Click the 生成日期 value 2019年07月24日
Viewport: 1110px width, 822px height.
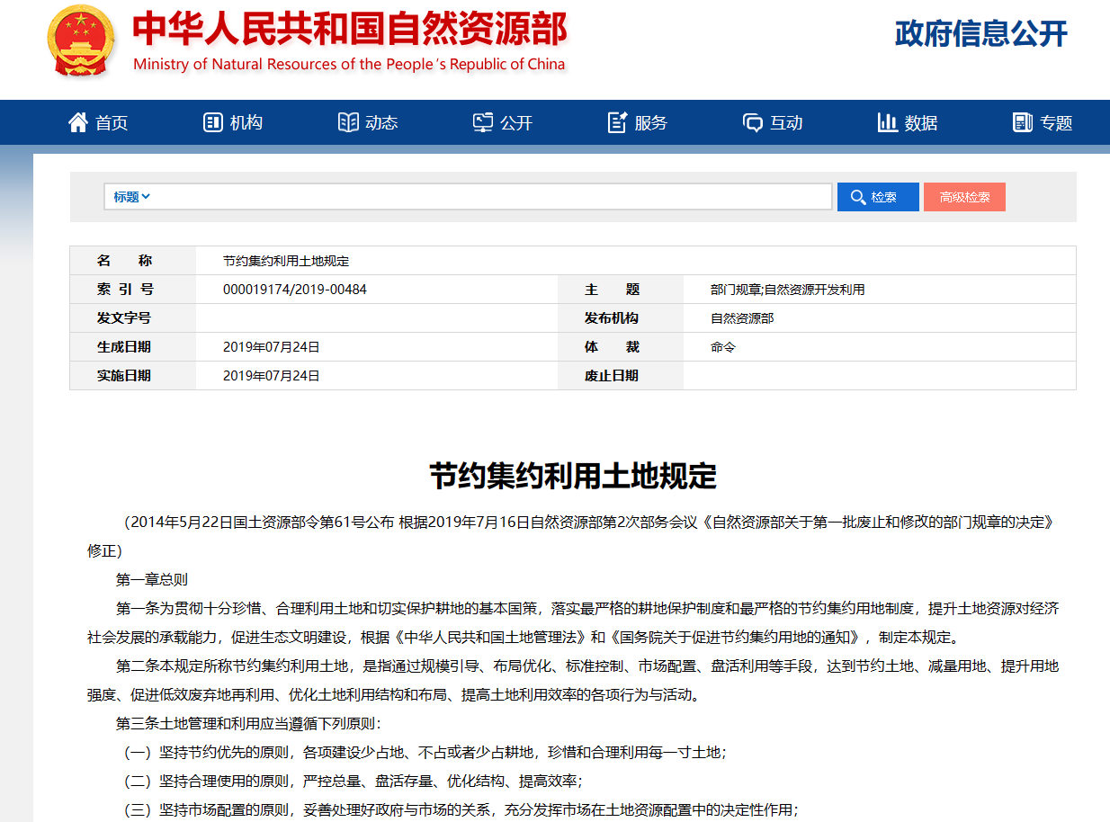[x=272, y=347]
